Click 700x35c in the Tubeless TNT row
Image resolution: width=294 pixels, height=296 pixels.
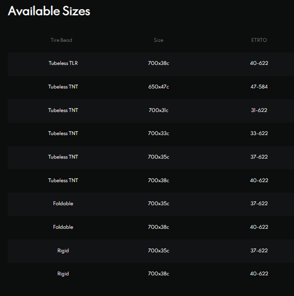pos(159,157)
